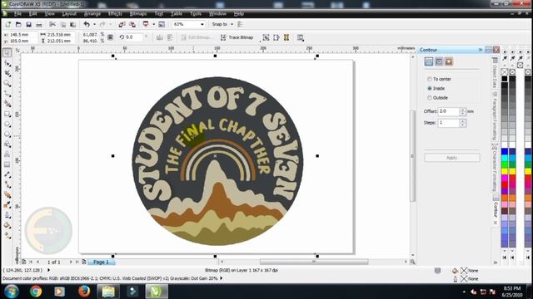The height and width of the screenshot is (299, 533).
Task: Open the Object Data docker tab
Action: pyautogui.click(x=495, y=73)
